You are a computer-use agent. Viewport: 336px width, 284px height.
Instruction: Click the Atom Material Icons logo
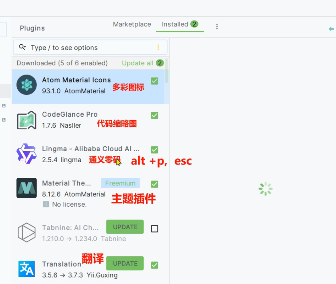26,85
